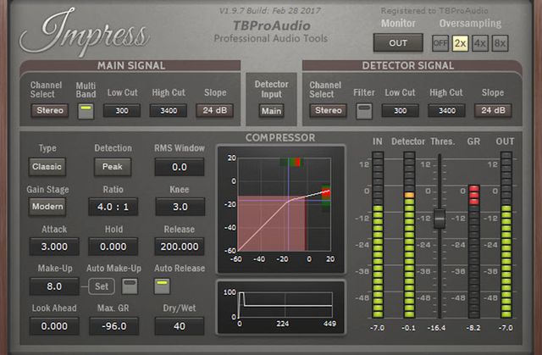Click the OUT level meter
The width and height of the screenshot is (542, 355).
pyautogui.click(x=506, y=235)
